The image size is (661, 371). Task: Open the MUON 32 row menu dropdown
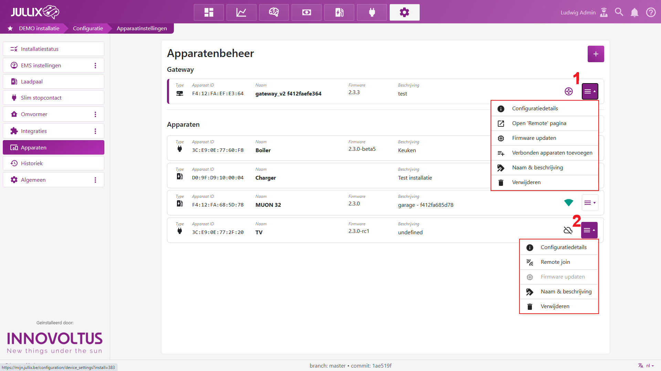click(590, 203)
